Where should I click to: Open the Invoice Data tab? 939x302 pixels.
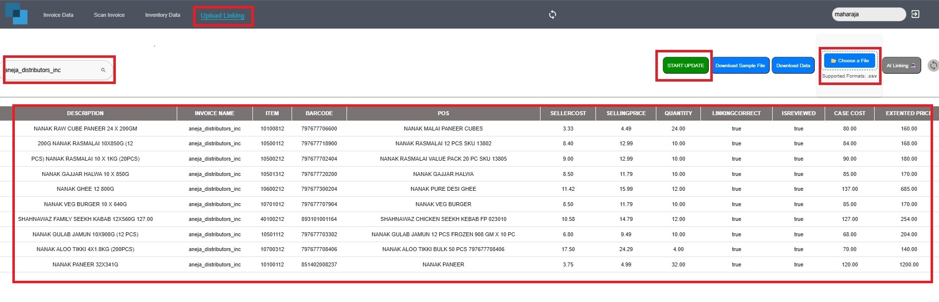point(58,15)
